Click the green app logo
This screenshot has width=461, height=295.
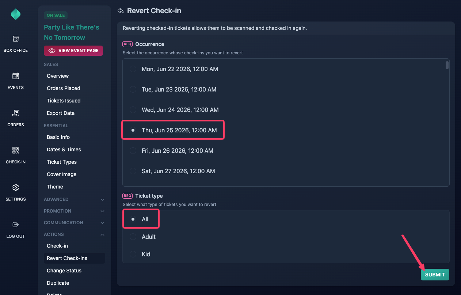coord(16,14)
